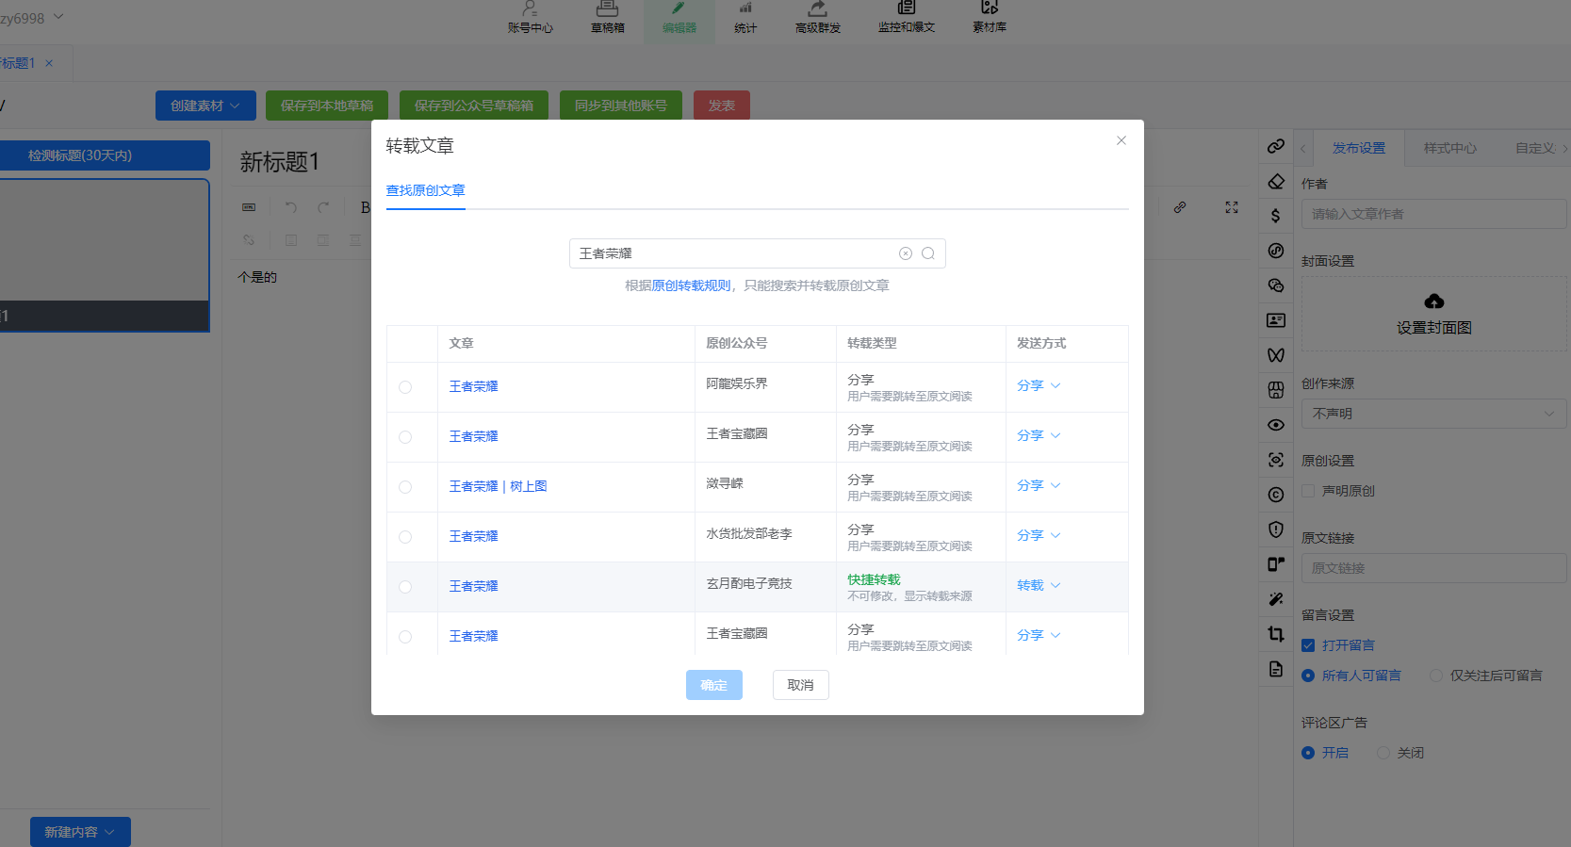Image resolution: width=1571 pixels, height=847 pixels.
Task: Click the scan-focus sidebar icon
Action: coord(1276,460)
